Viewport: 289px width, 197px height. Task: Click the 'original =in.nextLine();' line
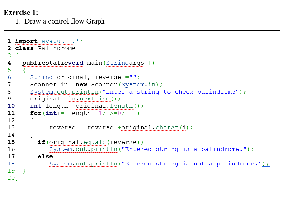point(75,99)
